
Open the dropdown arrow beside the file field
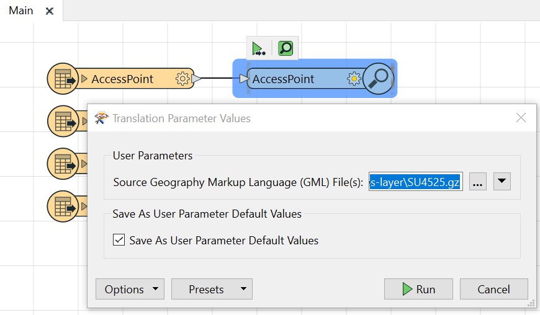502,181
